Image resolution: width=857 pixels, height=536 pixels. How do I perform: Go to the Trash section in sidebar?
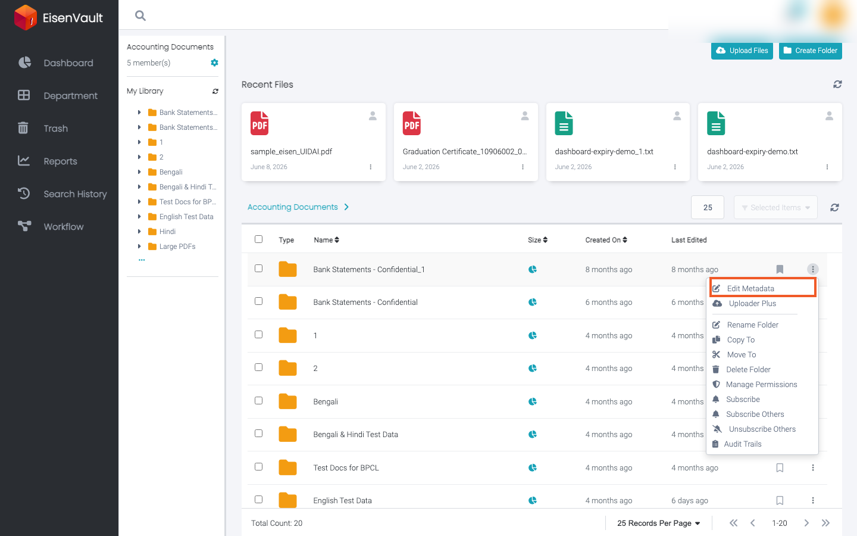pyautogui.click(x=55, y=129)
